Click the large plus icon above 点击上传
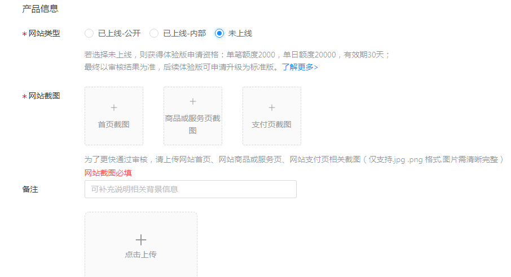The image size is (511, 277). pos(141,240)
